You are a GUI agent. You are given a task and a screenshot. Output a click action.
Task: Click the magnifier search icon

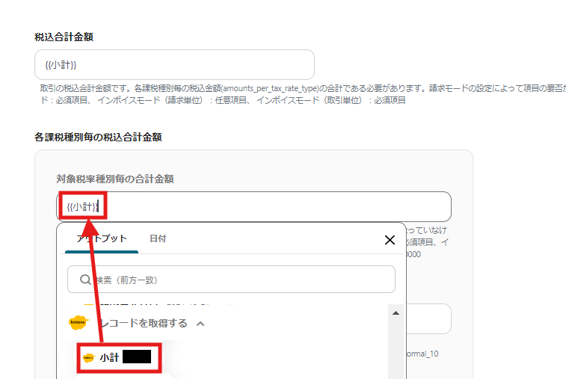(x=85, y=280)
